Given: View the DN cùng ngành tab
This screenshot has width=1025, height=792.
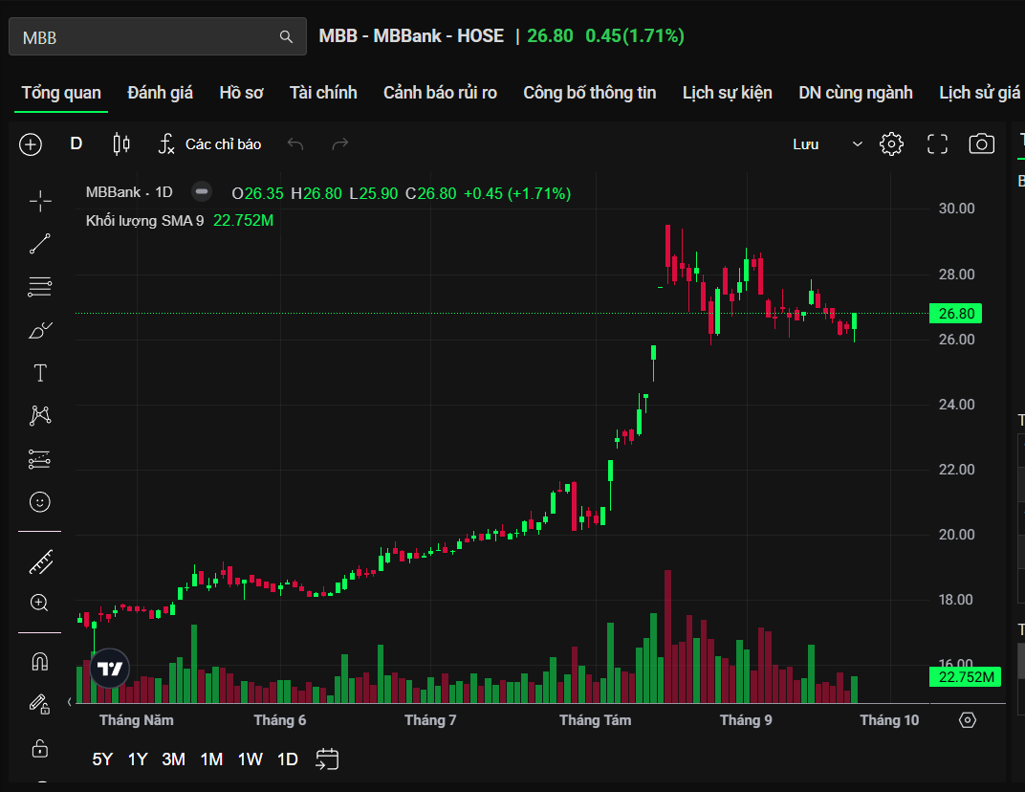Looking at the screenshot, I should coord(855,93).
